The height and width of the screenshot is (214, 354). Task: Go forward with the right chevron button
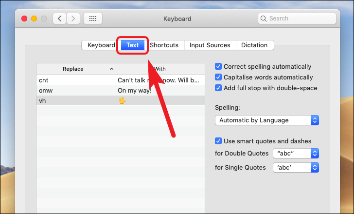[73, 19]
